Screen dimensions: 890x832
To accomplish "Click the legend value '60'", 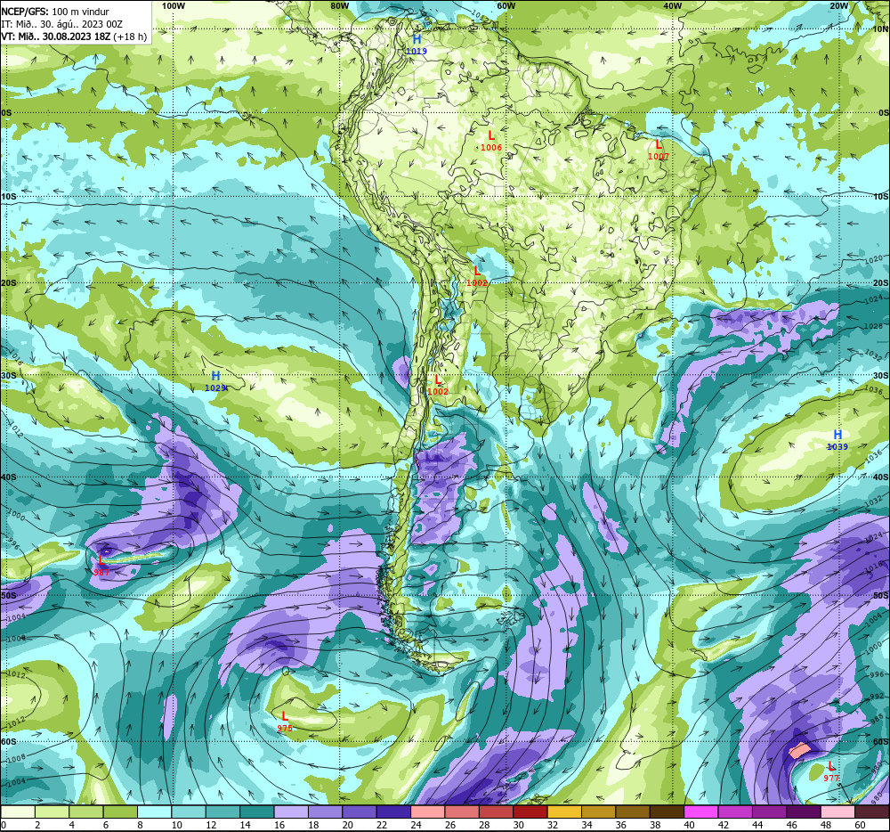I will coord(860,825).
